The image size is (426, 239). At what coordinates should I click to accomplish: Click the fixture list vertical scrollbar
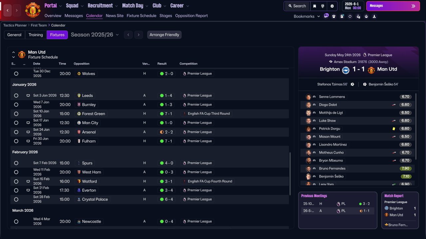tap(290, 173)
